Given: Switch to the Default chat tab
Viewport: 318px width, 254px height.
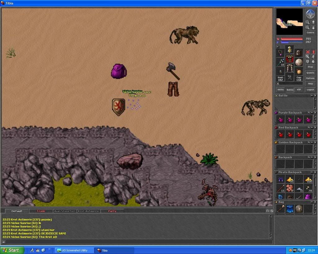Looking at the screenshot, I should tap(17, 211).
